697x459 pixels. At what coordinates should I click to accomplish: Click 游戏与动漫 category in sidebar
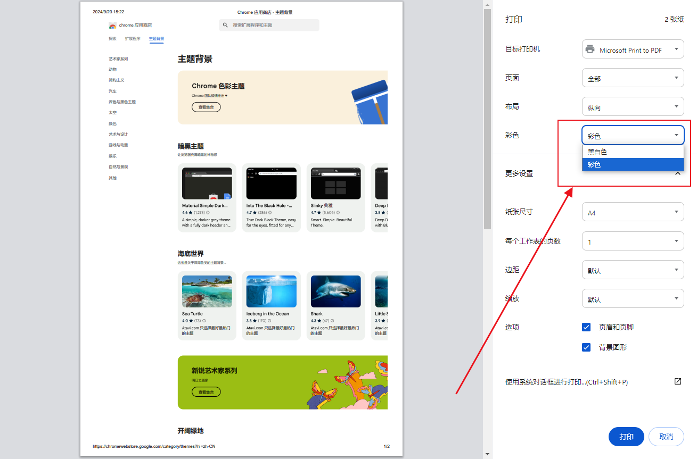118,145
